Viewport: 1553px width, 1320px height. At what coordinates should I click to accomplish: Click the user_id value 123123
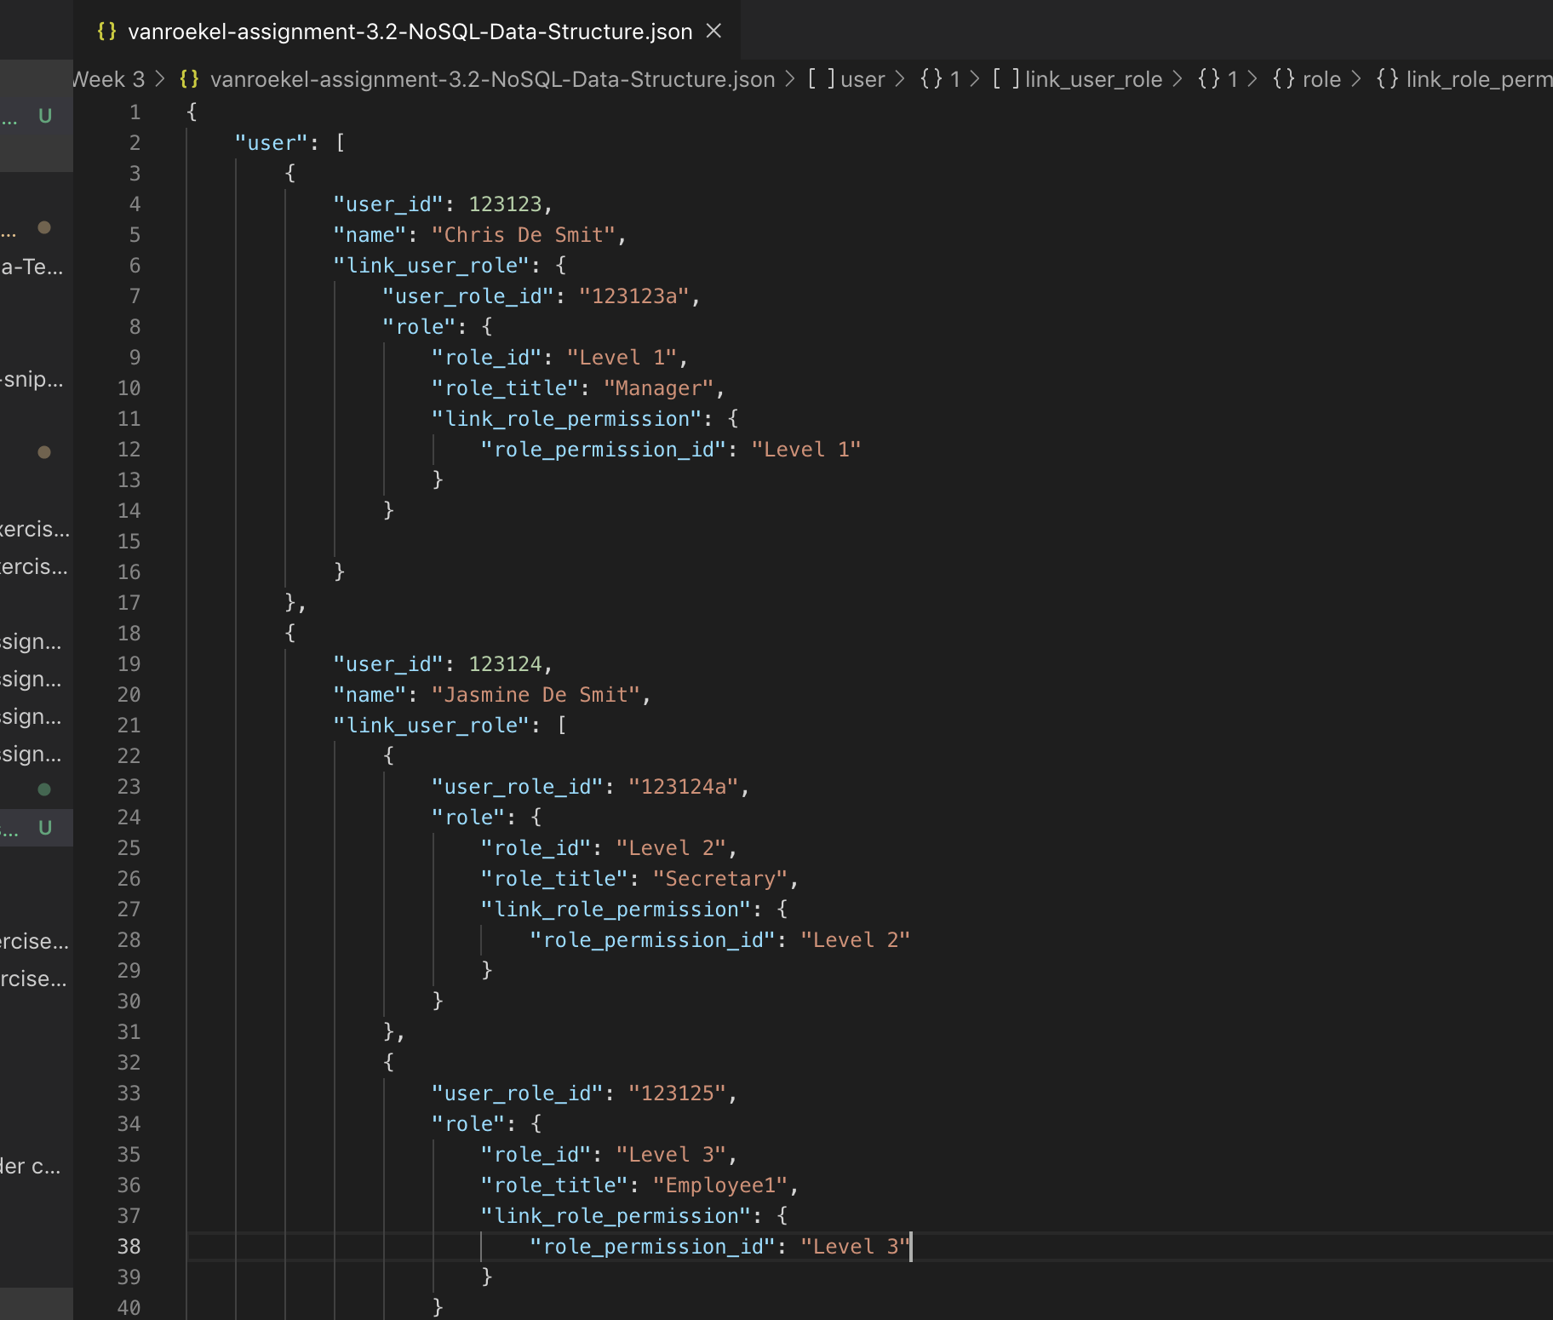coord(505,204)
